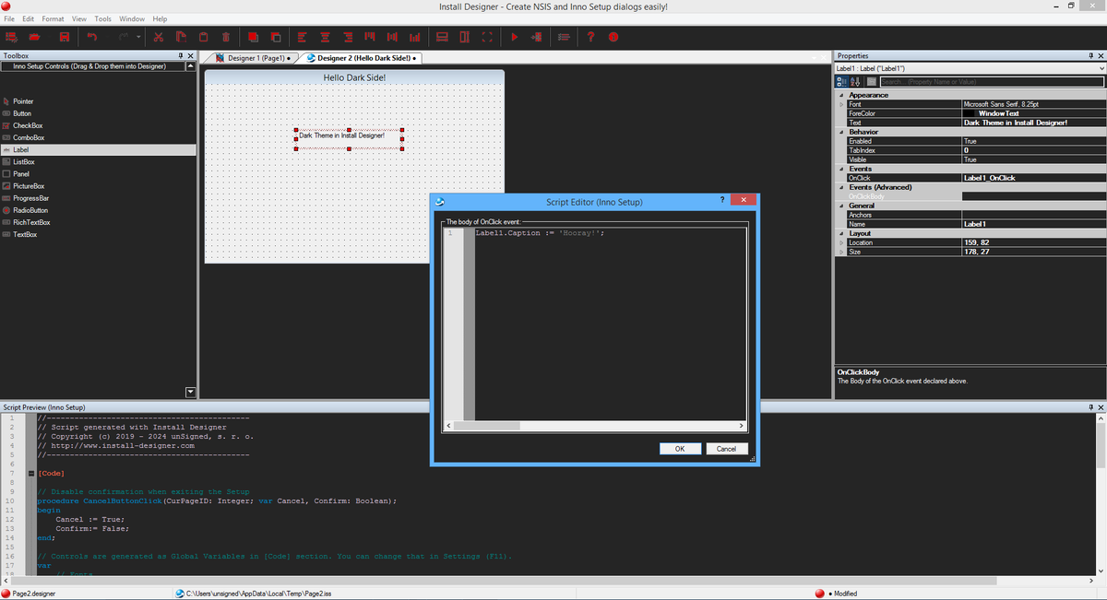The image size is (1107, 600).
Task: Click the Paste clipboard icon
Action: coord(204,37)
